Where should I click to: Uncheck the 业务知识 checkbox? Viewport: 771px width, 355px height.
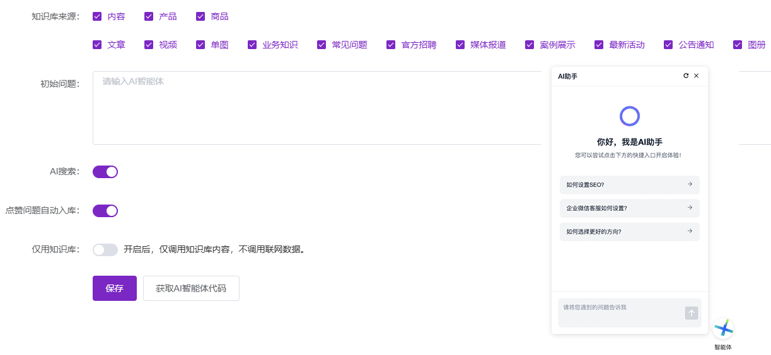click(x=252, y=45)
